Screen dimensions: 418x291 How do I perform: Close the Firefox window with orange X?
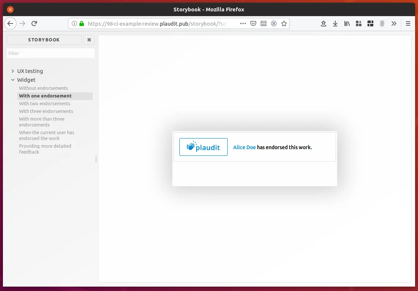tap(10, 10)
